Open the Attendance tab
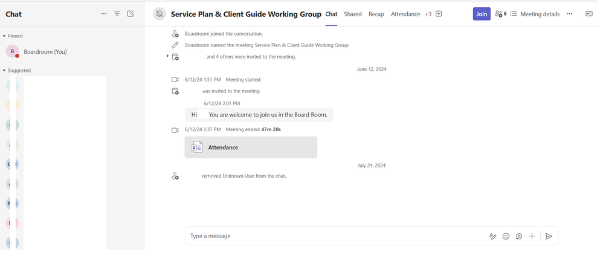 point(405,14)
